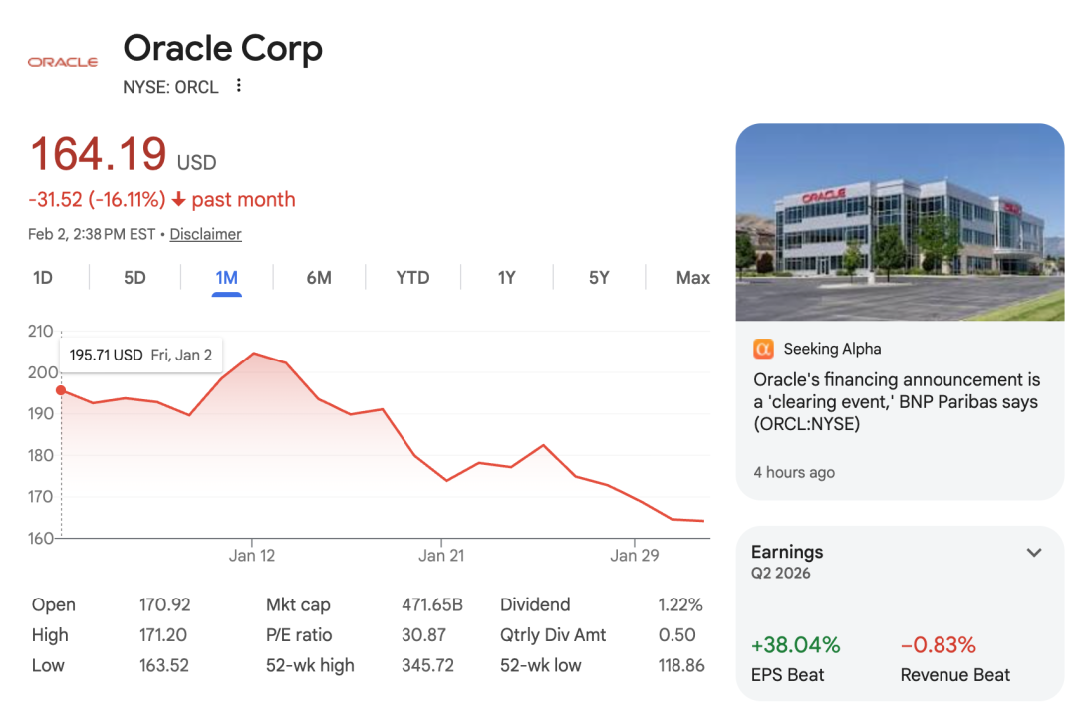Click the Oracle building news thumbnail
The image size is (1076, 719).
click(x=900, y=222)
